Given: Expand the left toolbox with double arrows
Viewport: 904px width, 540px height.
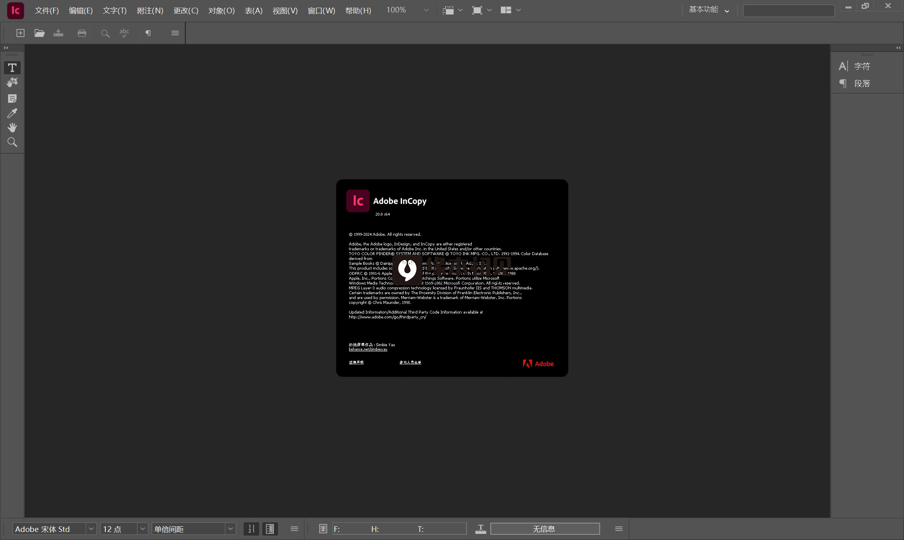Looking at the screenshot, I should (x=6, y=48).
